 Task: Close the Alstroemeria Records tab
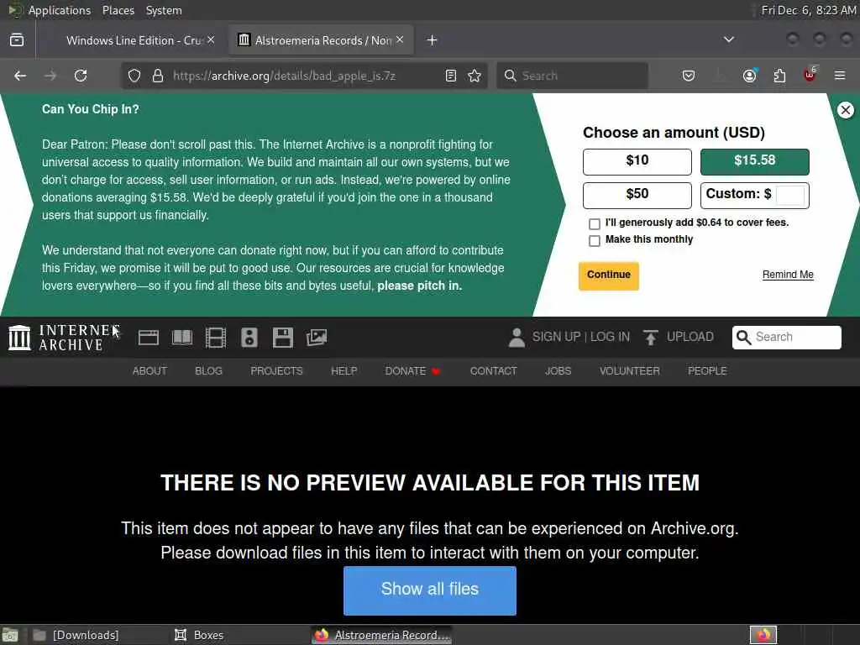tap(400, 40)
